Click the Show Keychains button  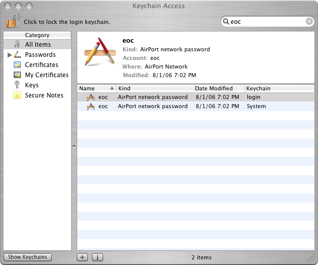tap(27, 257)
